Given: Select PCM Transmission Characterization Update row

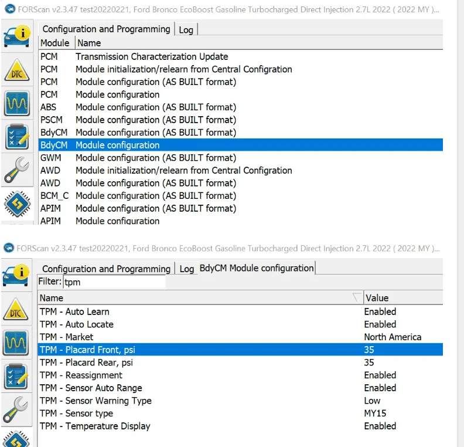Looking at the screenshot, I should 241,56.
